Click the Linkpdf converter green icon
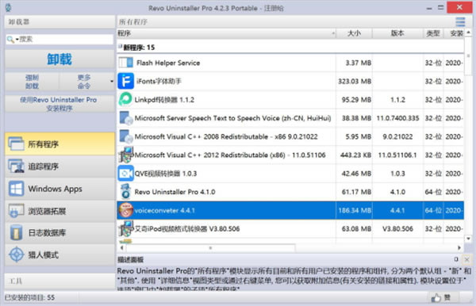Viewport: 476px width, 306px height. [x=125, y=99]
